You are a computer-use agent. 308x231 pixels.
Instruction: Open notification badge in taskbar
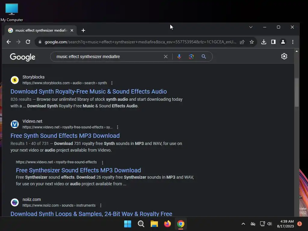click(300, 224)
